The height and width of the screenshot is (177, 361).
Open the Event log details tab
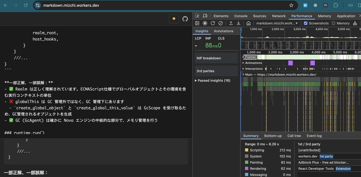[314, 136]
